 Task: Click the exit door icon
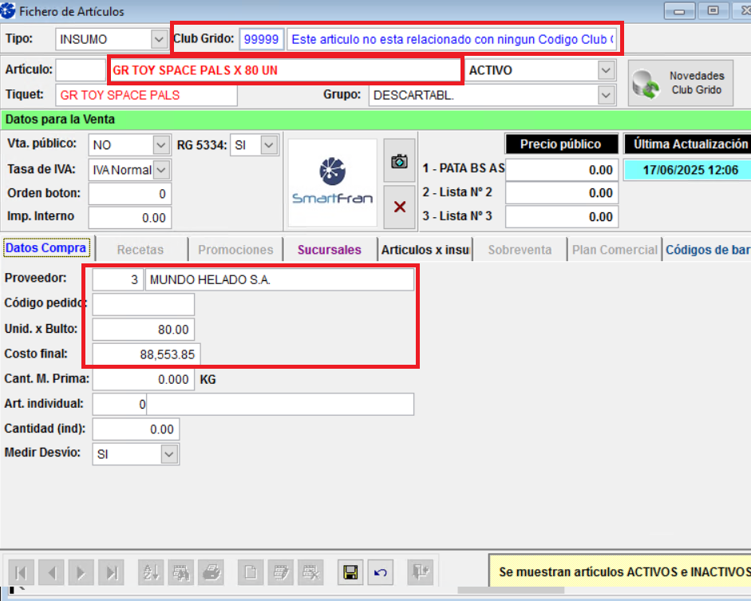(421, 571)
